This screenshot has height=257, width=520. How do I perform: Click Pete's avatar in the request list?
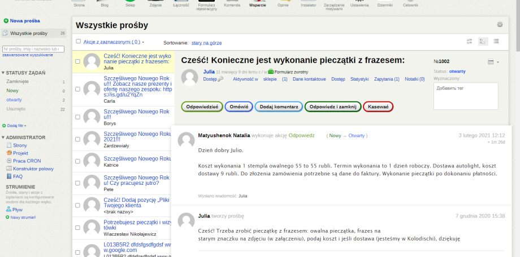[92, 183]
